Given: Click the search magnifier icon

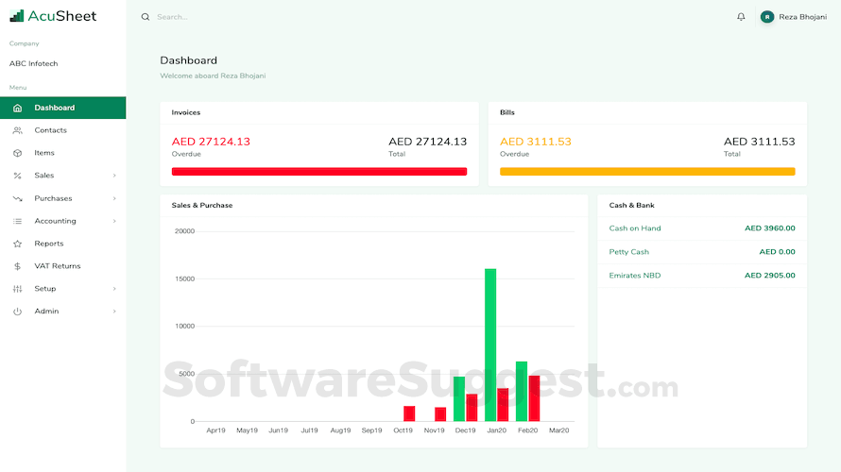Looking at the screenshot, I should pyautogui.click(x=146, y=17).
